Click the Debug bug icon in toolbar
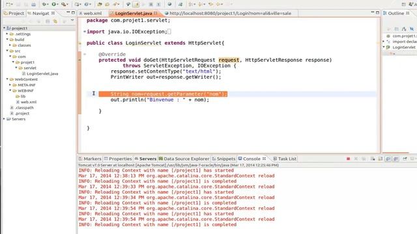 44,5
